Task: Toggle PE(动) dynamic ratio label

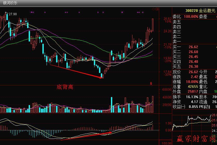Action: (205, 107)
